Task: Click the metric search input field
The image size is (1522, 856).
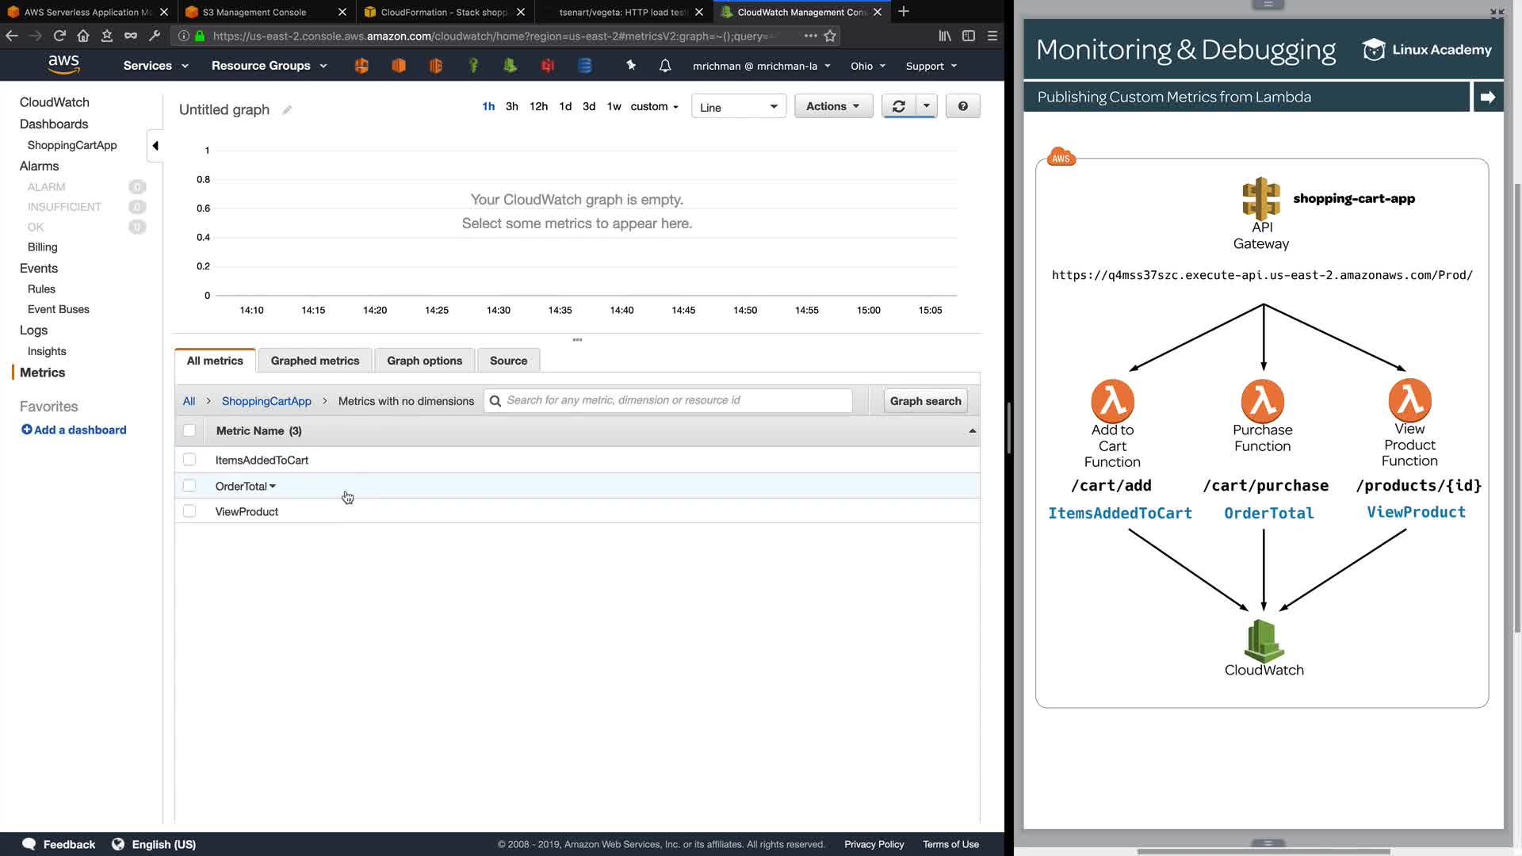Action: [674, 400]
